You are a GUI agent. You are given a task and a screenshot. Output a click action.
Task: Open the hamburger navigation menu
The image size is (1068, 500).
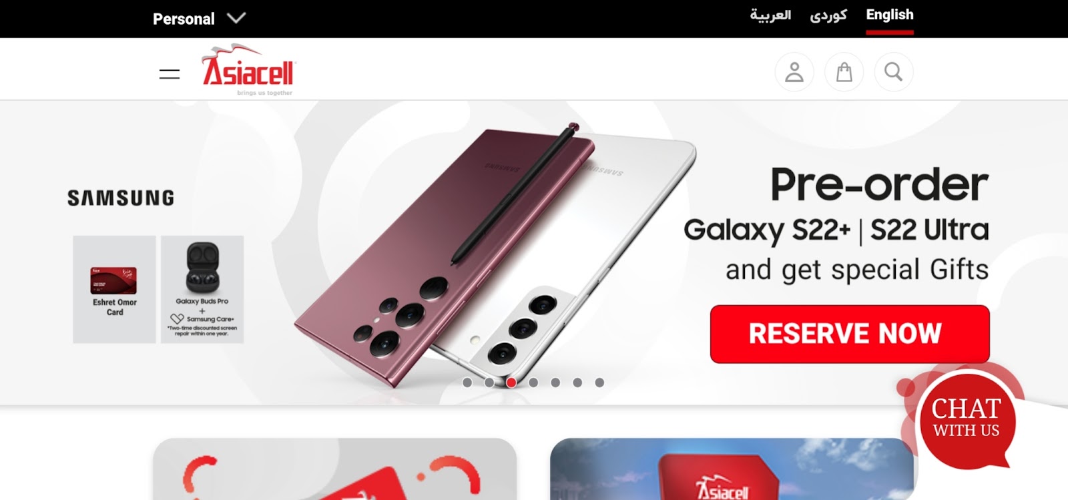coord(170,74)
